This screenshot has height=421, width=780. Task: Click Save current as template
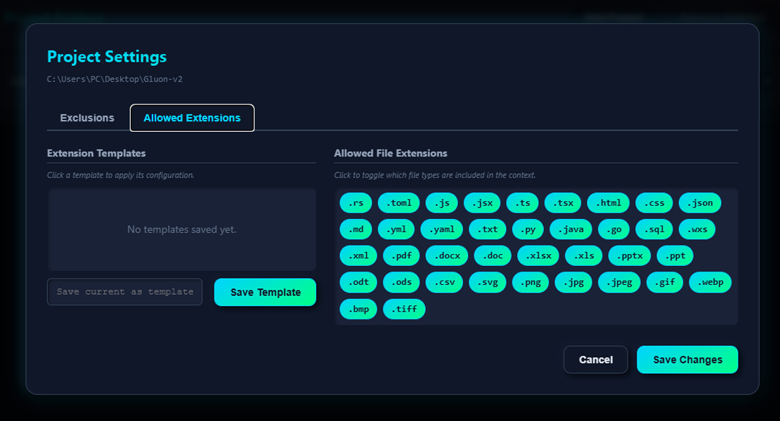[124, 291]
